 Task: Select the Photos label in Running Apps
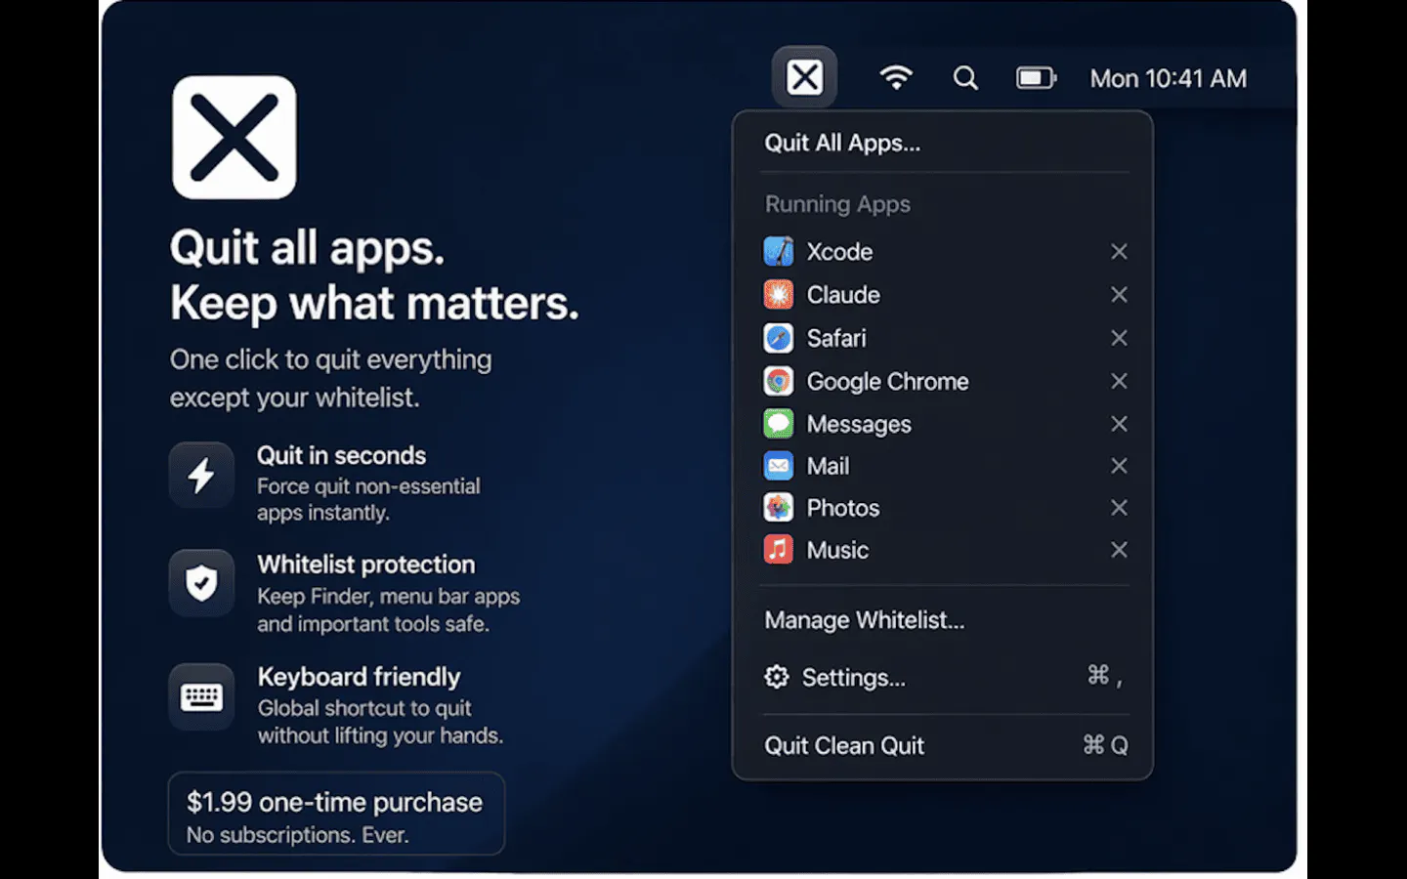coord(843,508)
